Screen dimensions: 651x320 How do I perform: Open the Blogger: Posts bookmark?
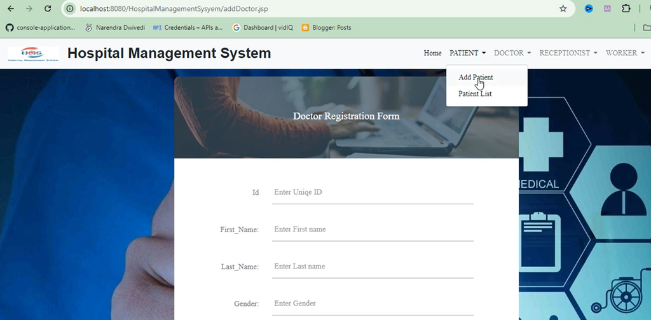click(326, 27)
